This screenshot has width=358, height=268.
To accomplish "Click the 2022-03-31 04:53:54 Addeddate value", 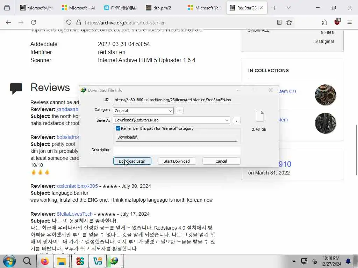I will coord(124,44).
